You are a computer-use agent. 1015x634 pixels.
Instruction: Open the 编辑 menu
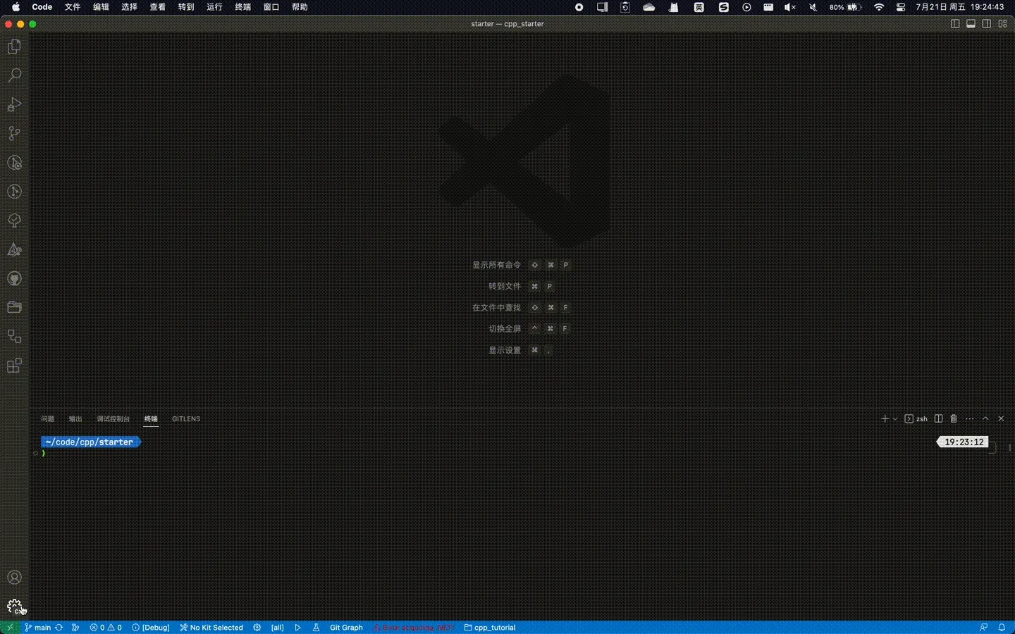[x=101, y=7]
